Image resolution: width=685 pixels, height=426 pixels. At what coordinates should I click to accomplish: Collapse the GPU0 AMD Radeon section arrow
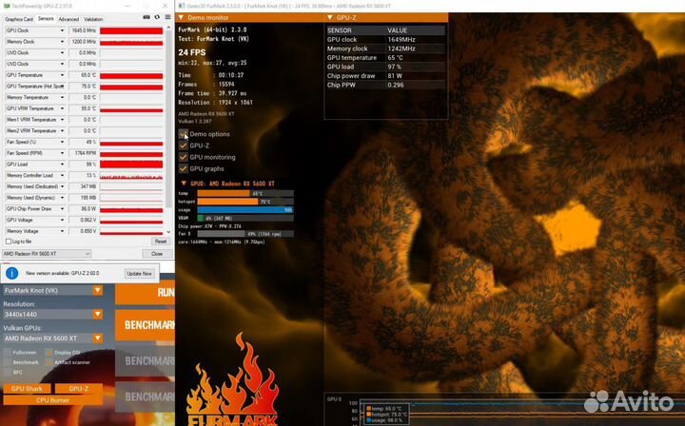[184, 183]
